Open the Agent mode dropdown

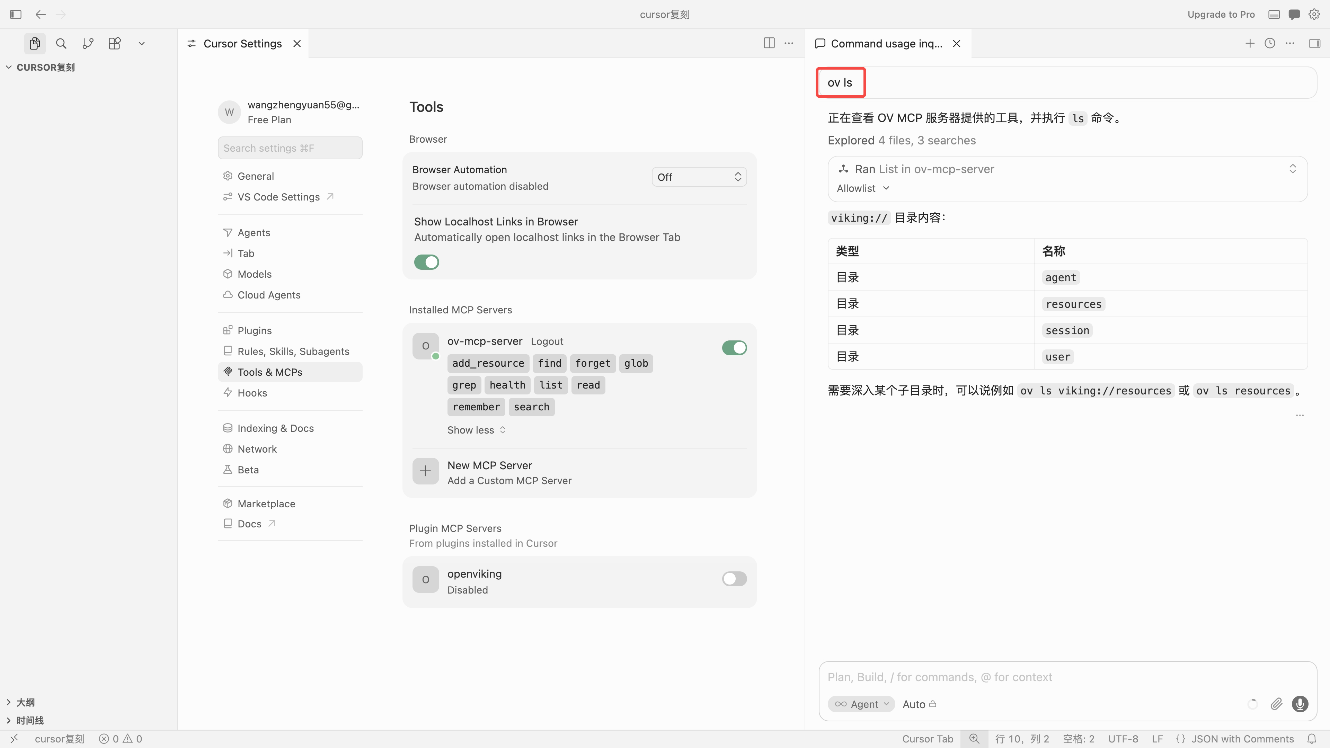click(861, 704)
